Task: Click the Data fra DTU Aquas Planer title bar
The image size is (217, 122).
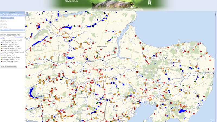Action: 12,15
